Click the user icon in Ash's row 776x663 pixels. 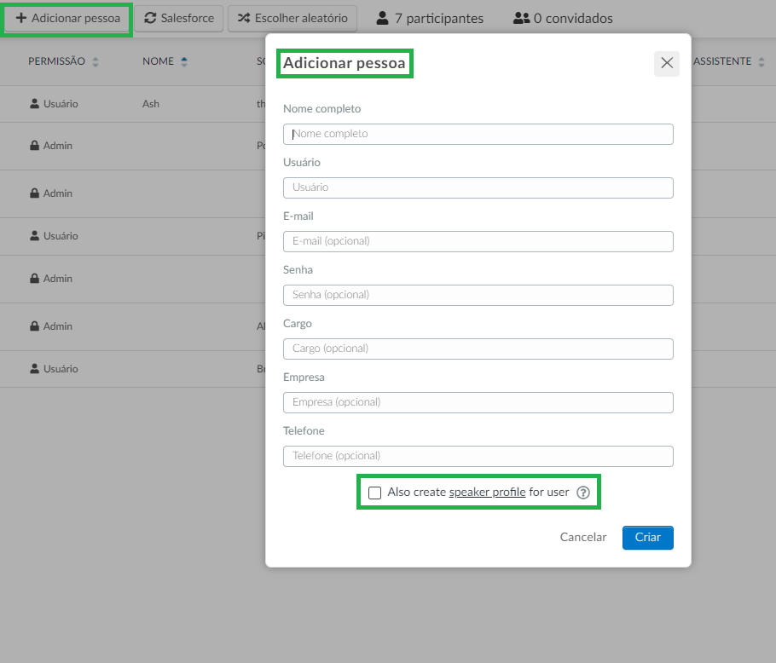[34, 103]
